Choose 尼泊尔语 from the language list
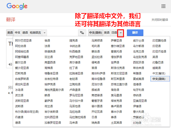This screenshot has width=171, height=131. 97,84
